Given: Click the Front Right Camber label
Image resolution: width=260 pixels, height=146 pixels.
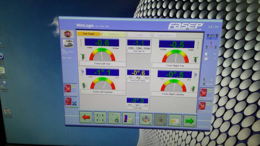Looking at the screenshot, I should (173, 94).
